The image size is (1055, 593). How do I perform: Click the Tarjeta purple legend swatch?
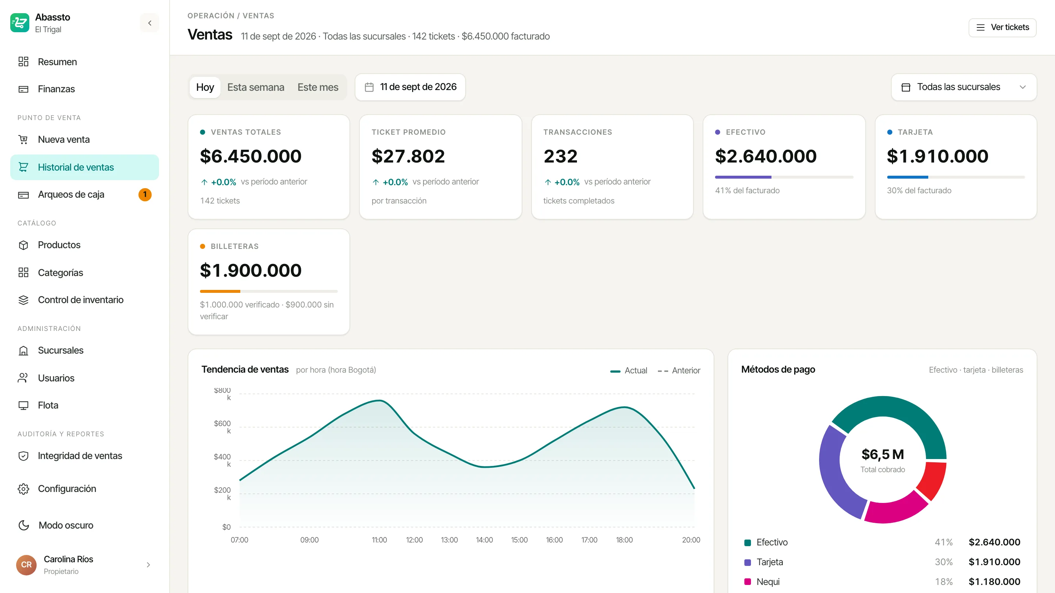[x=747, y=562]
